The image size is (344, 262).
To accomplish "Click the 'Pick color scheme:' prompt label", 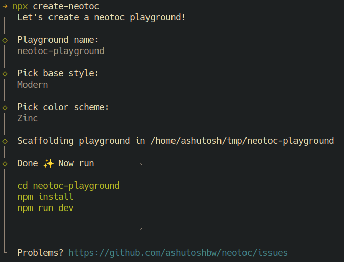I will click(x=63, y=107).
